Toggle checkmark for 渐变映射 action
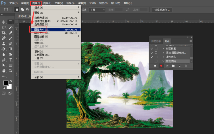This screenshot has width=214, height=134. 152,49
